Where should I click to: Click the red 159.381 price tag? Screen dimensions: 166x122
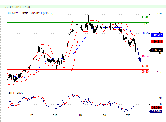click(157, 42)
